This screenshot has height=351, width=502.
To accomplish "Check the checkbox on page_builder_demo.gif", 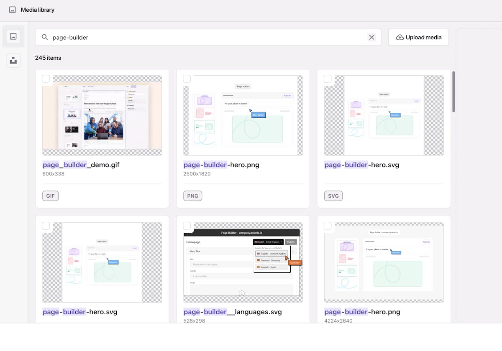I will click(x=46, y=79).
